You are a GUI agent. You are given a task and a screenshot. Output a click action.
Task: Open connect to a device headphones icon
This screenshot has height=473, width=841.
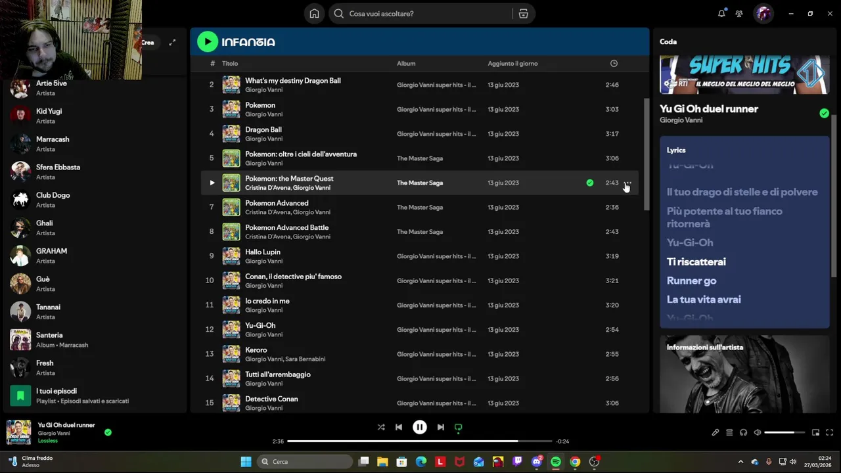point(743,432)
